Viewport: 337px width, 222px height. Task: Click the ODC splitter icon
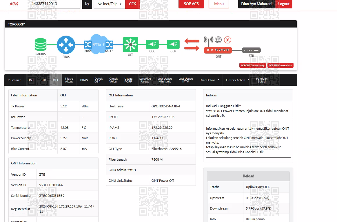tap(152, 45)
